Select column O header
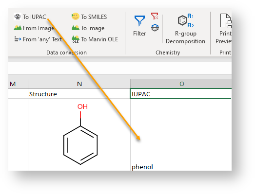255x194 pixels. pos(181,84)
